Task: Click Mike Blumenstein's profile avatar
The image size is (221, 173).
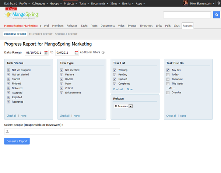Action: point(185,3)
